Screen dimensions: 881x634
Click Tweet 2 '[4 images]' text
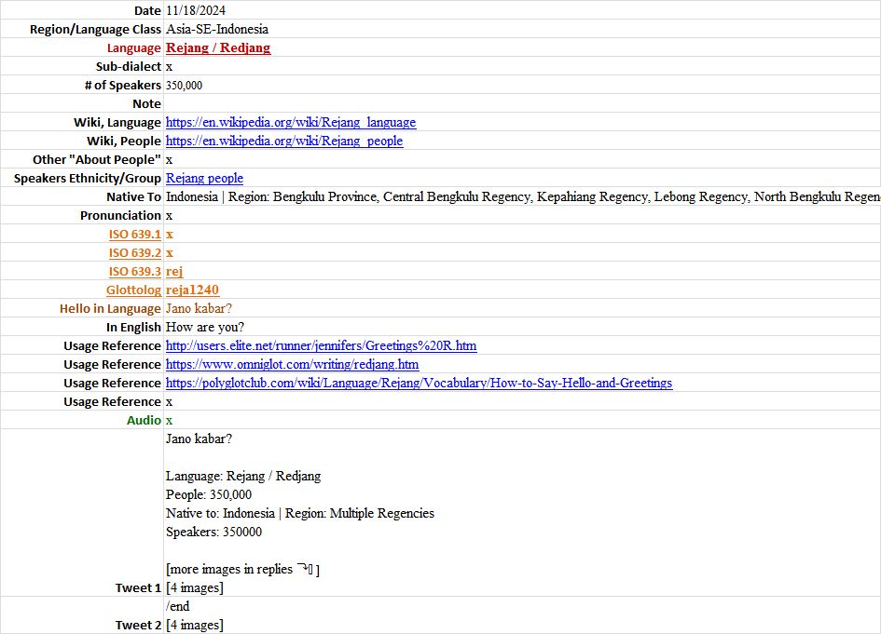(x=195, y=625)
